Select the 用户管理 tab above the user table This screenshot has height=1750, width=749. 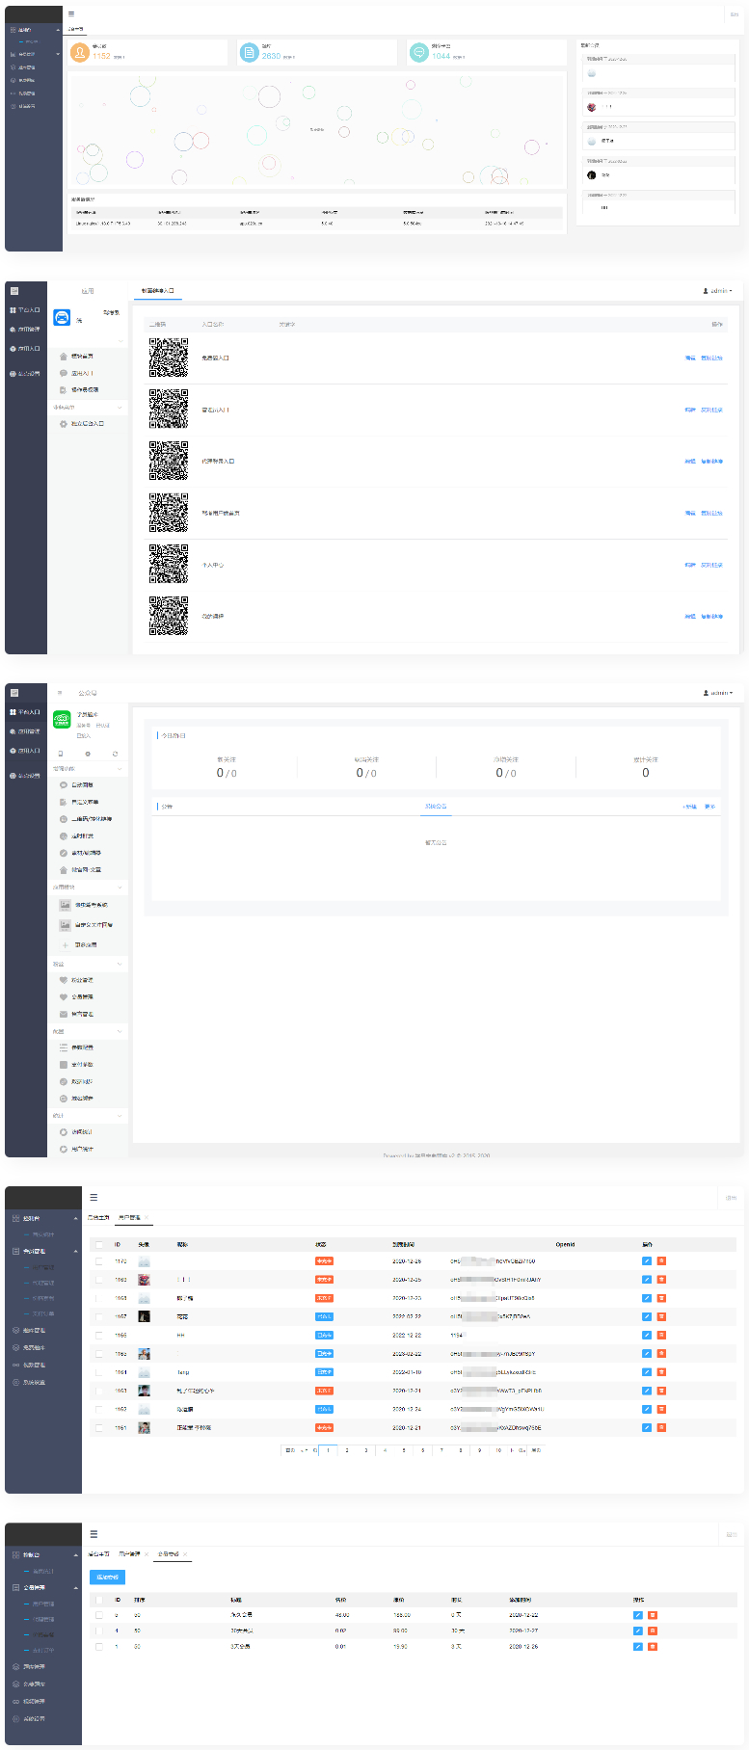click(x=129, y=1217)
